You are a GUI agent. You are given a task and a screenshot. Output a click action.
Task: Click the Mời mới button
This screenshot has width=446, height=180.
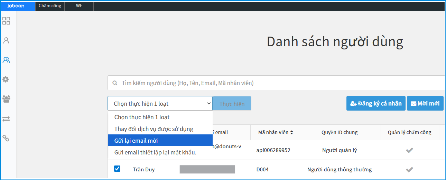click(425, 103)
